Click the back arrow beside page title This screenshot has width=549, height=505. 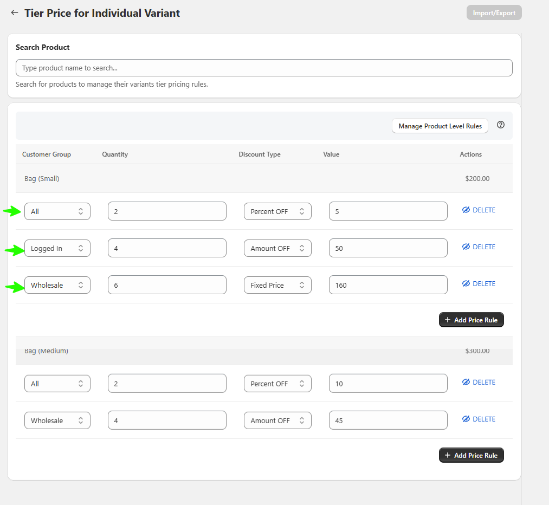tap(15, 12)
